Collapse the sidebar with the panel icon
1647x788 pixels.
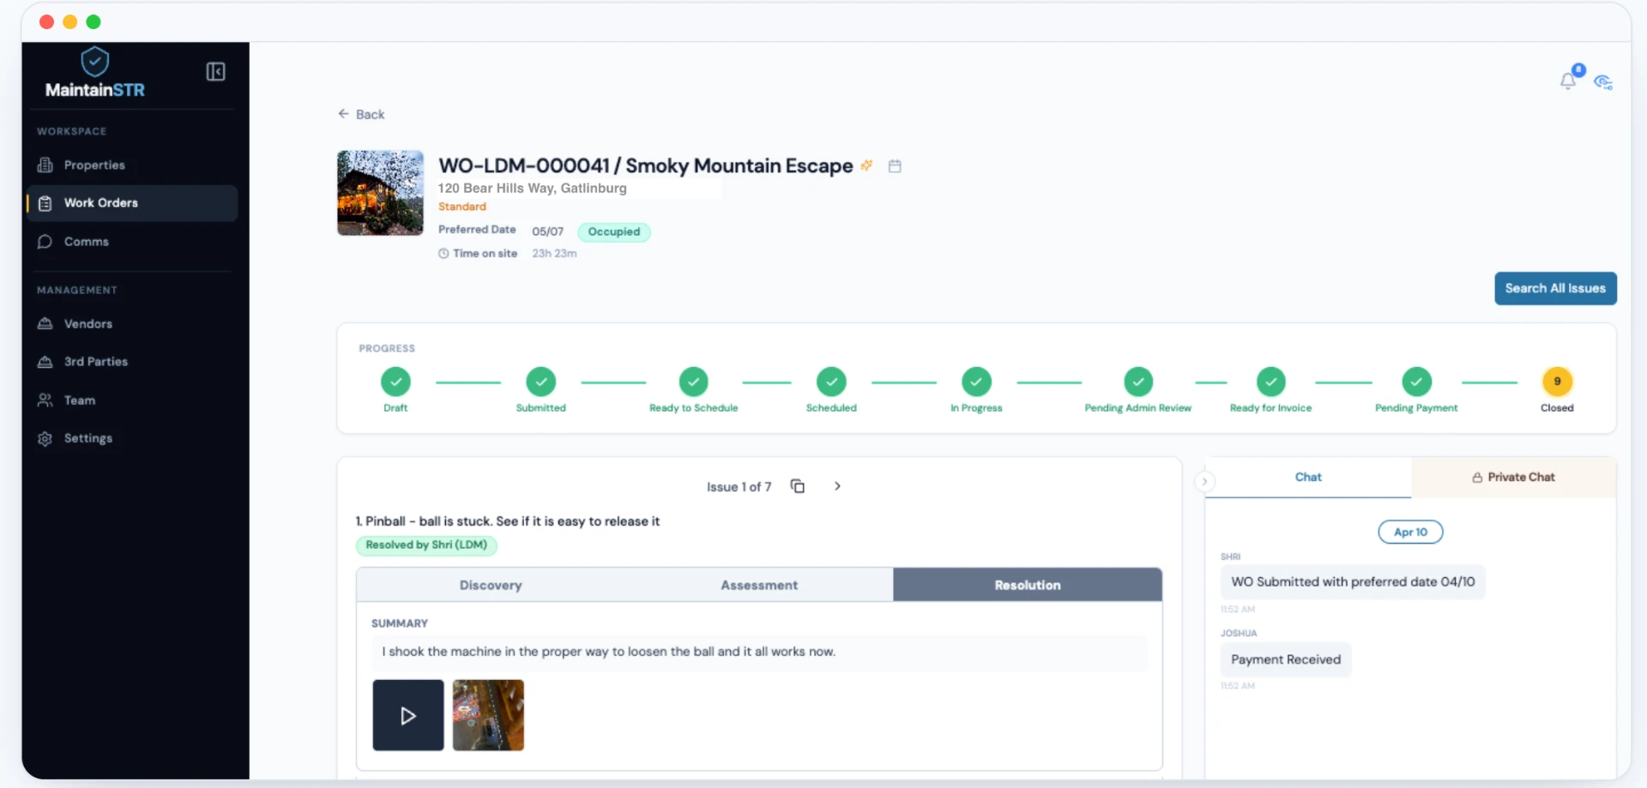point(215,71)
